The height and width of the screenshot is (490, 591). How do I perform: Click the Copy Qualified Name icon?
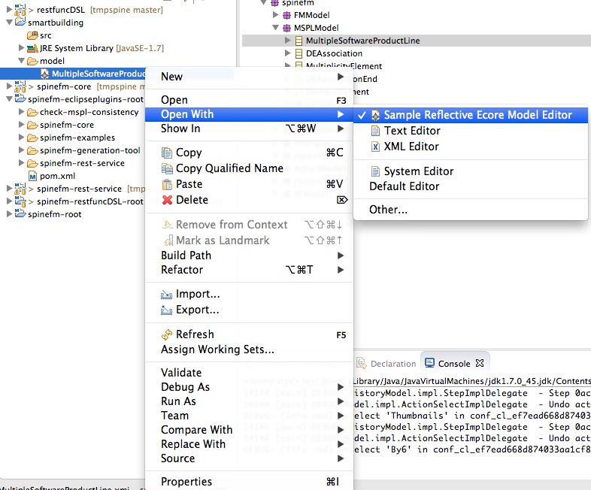pyautogui.click(x=167, y=168)
